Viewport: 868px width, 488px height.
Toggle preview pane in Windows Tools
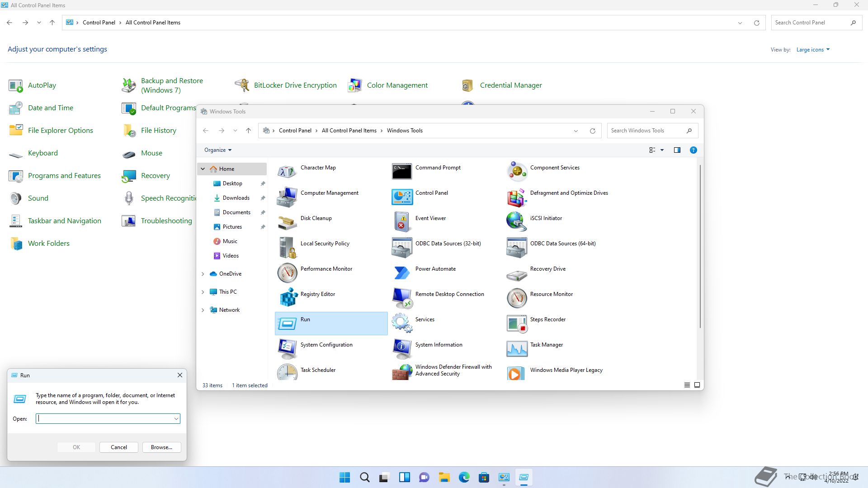677,150
